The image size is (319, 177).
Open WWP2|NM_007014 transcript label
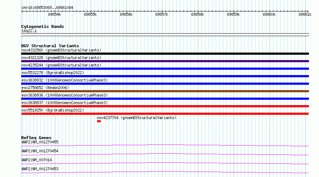point(37,160)
